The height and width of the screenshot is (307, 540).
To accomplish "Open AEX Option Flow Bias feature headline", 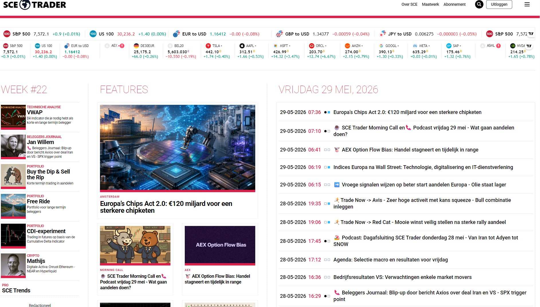I will coord(217,279).
